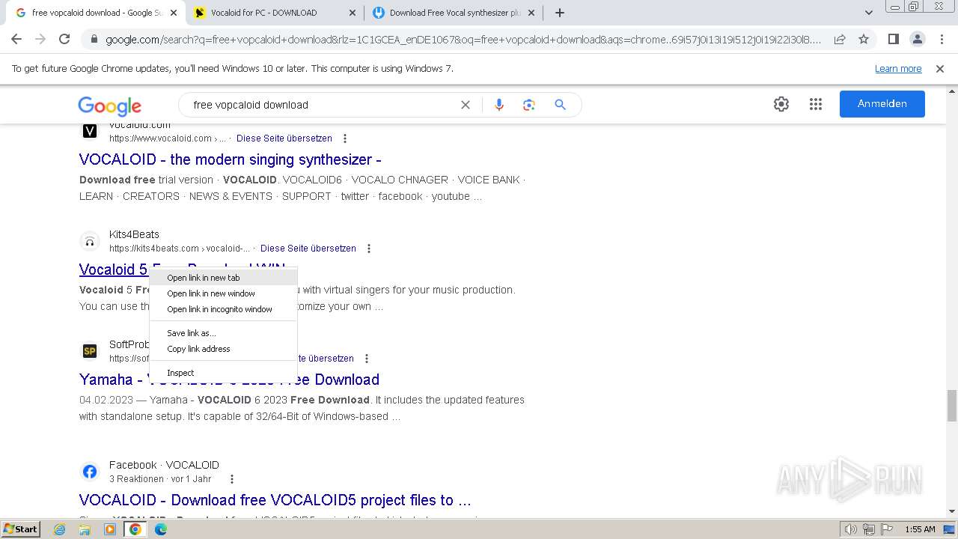Image resolution: width=958 pixels, height=539 pixels.
Task: Submit search with magnifier icon
Action: click(x=560, y=105)
